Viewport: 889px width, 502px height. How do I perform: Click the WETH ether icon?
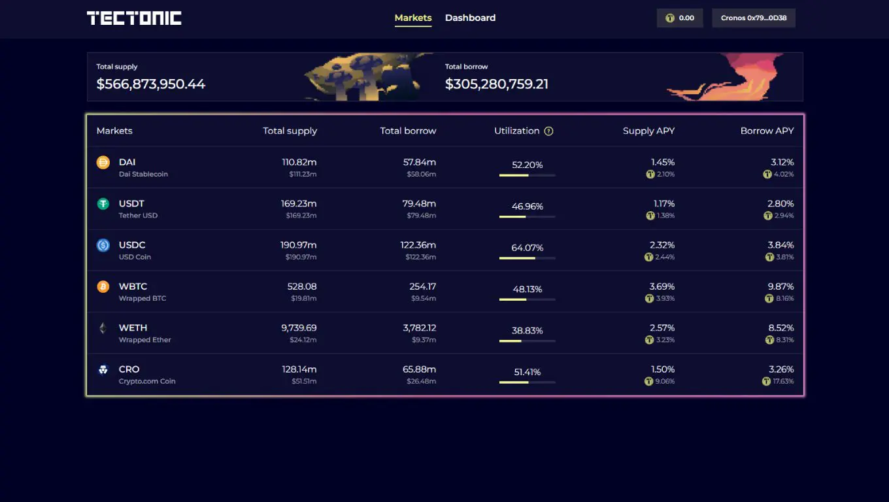pyautogui.click(x=103, y=328)
